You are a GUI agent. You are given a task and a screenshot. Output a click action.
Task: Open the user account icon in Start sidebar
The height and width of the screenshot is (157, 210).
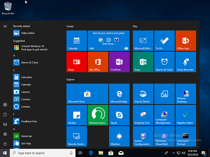click(x=5, y=105)
